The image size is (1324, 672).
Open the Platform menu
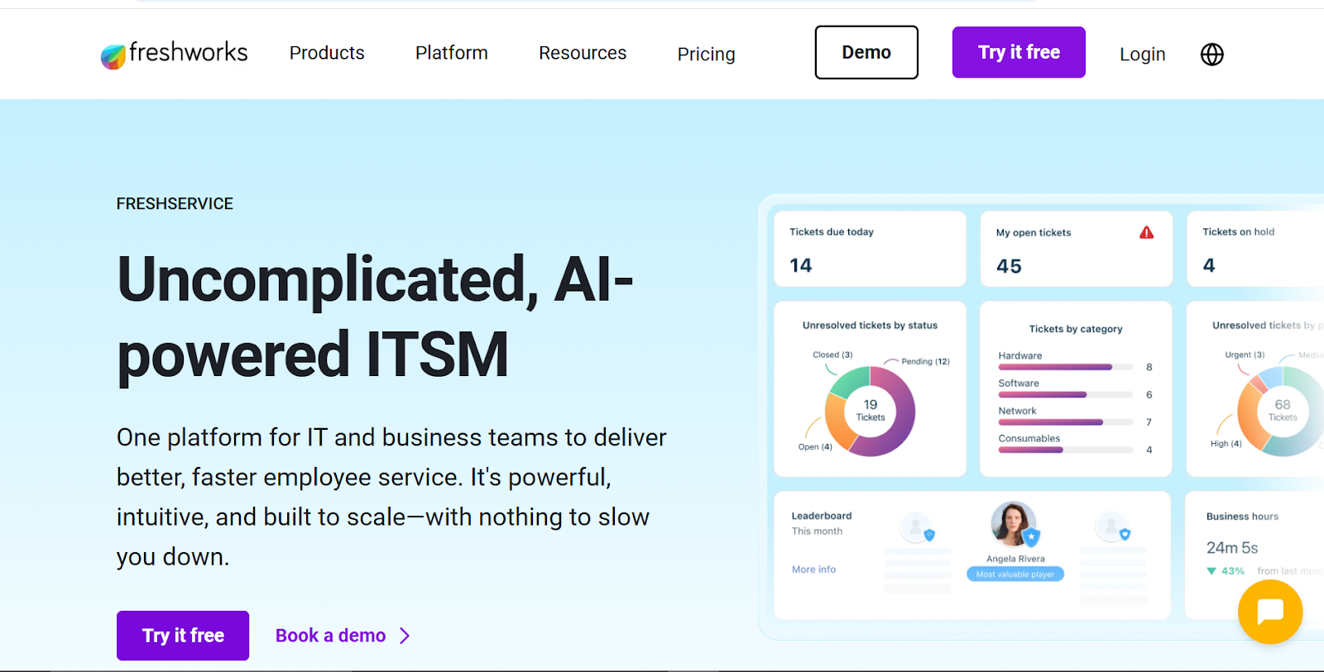point(451,53)
